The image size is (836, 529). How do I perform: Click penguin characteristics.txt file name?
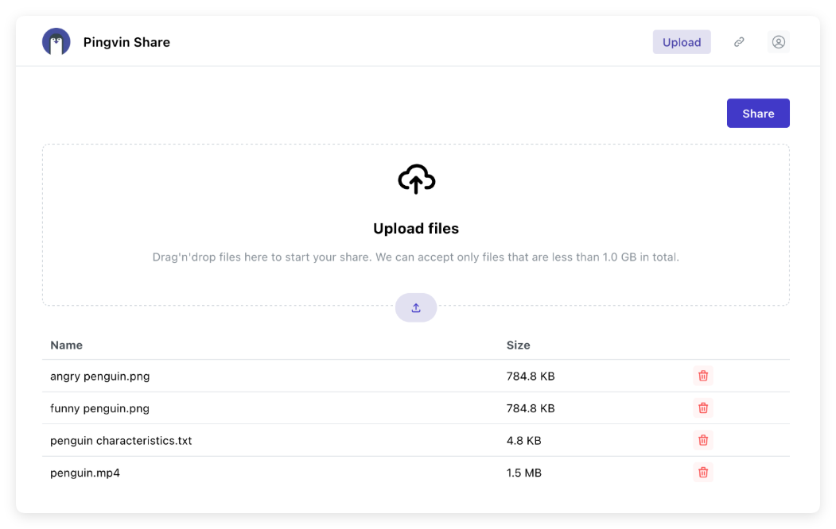coord(121,440)
